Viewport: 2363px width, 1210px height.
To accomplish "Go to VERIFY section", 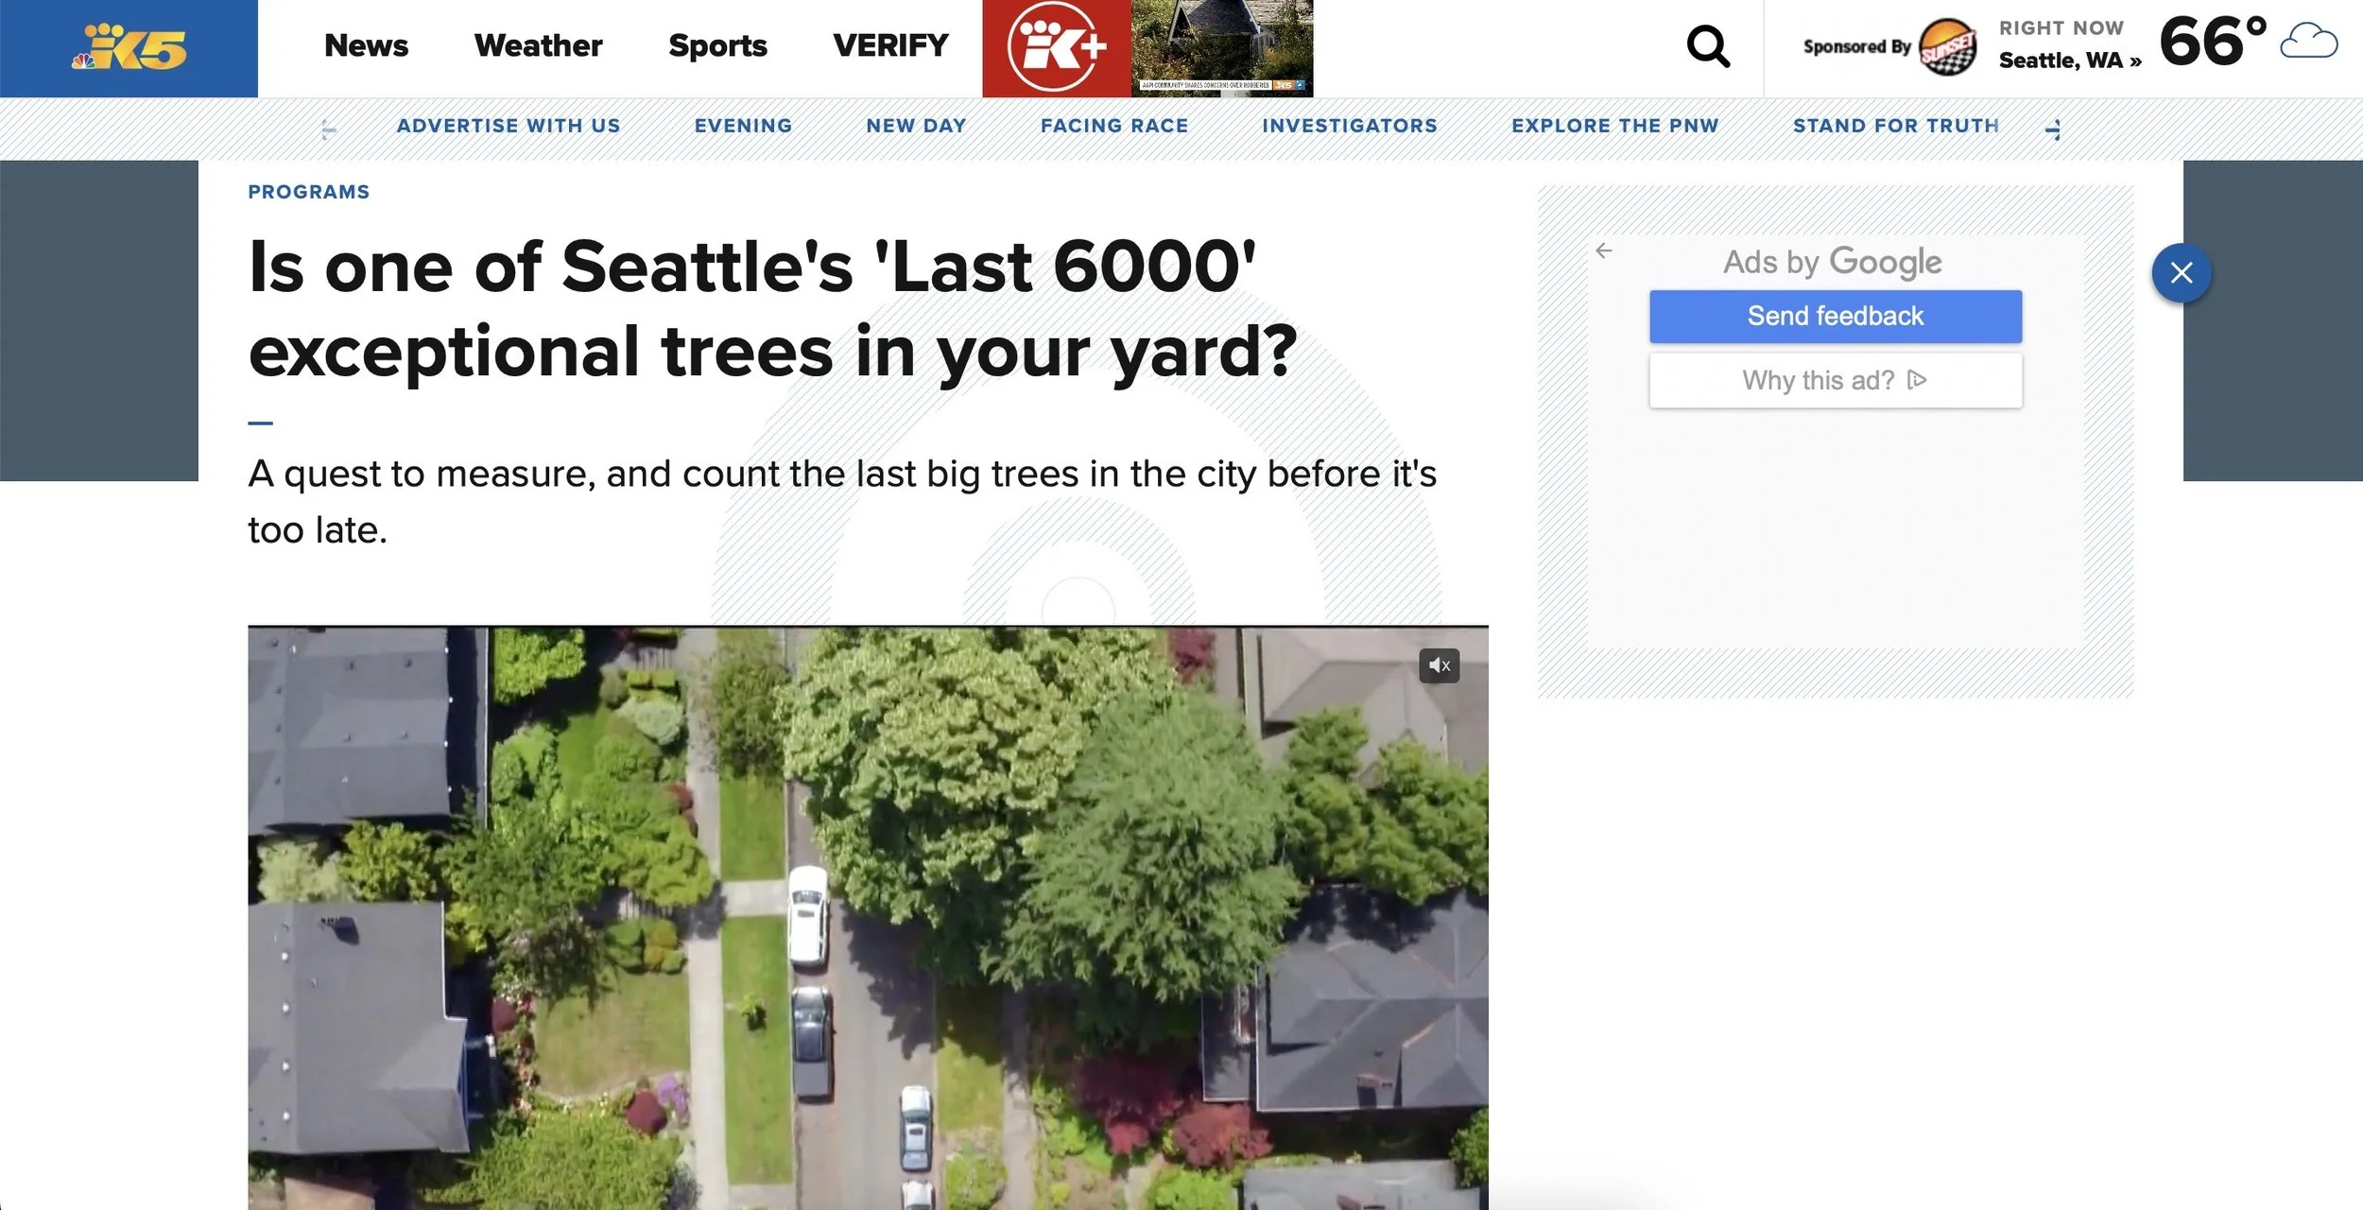I will click(890, 45).
